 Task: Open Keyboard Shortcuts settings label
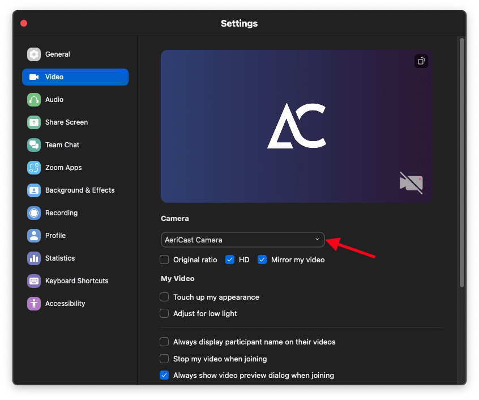[76, 281]
